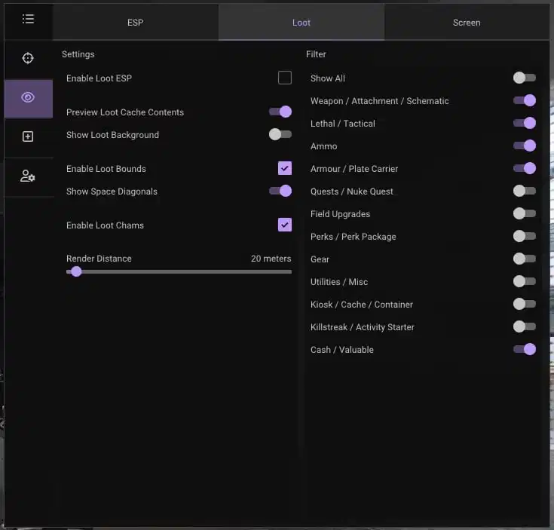Enable the Kiosk / Cache / Container filter
This screenshot has height=530, width=554.
point(525,304)
